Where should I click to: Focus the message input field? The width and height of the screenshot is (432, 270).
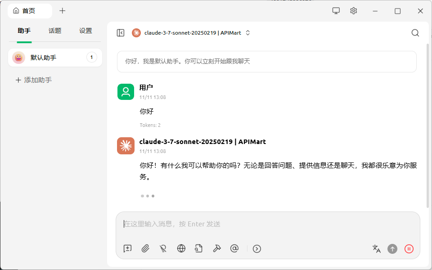click(x=268, y=224)
